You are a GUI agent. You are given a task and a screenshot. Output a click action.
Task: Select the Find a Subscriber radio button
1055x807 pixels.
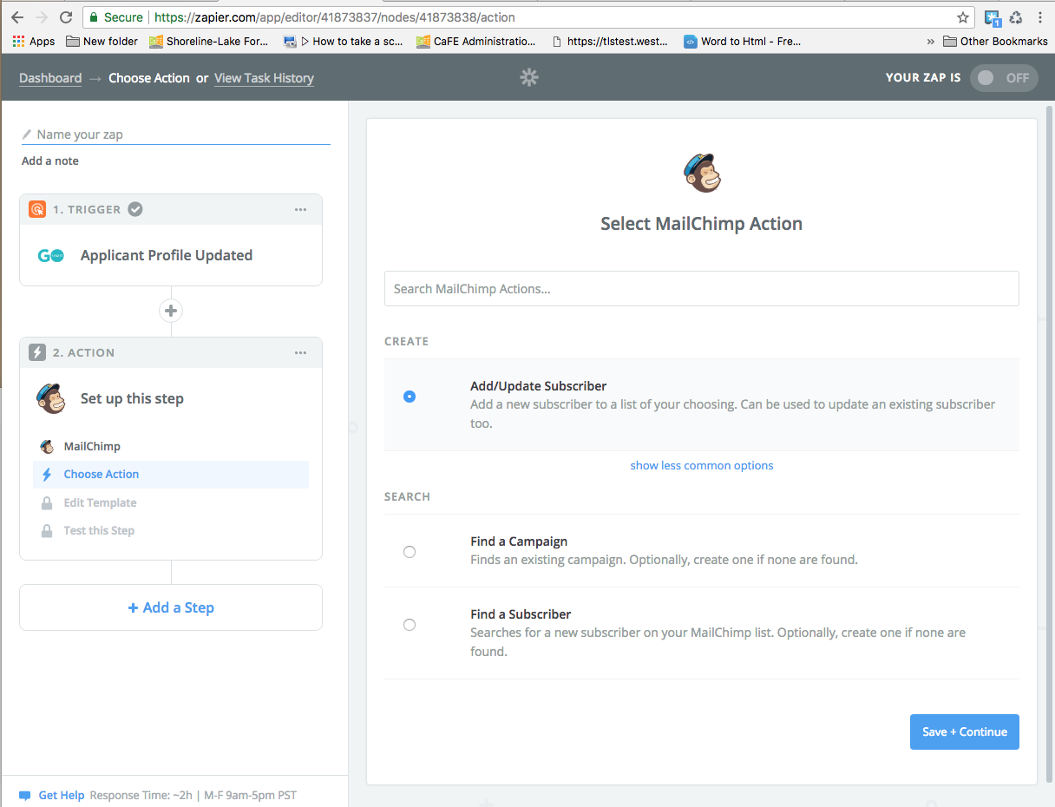click(x=410, y=625)
